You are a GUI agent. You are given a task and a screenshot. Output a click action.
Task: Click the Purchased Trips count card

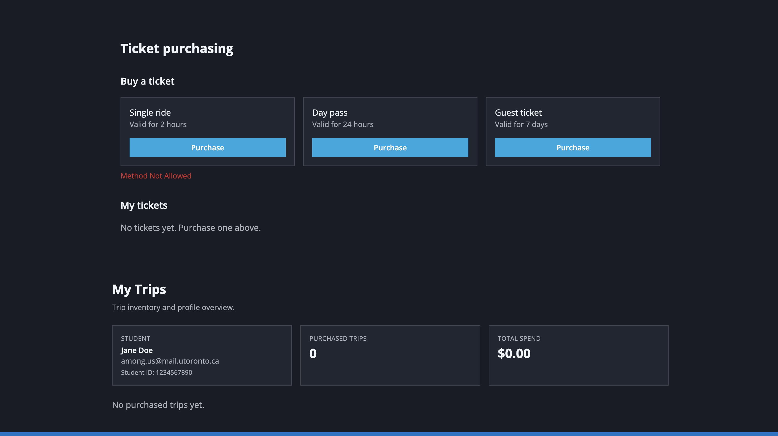(390, 355)
